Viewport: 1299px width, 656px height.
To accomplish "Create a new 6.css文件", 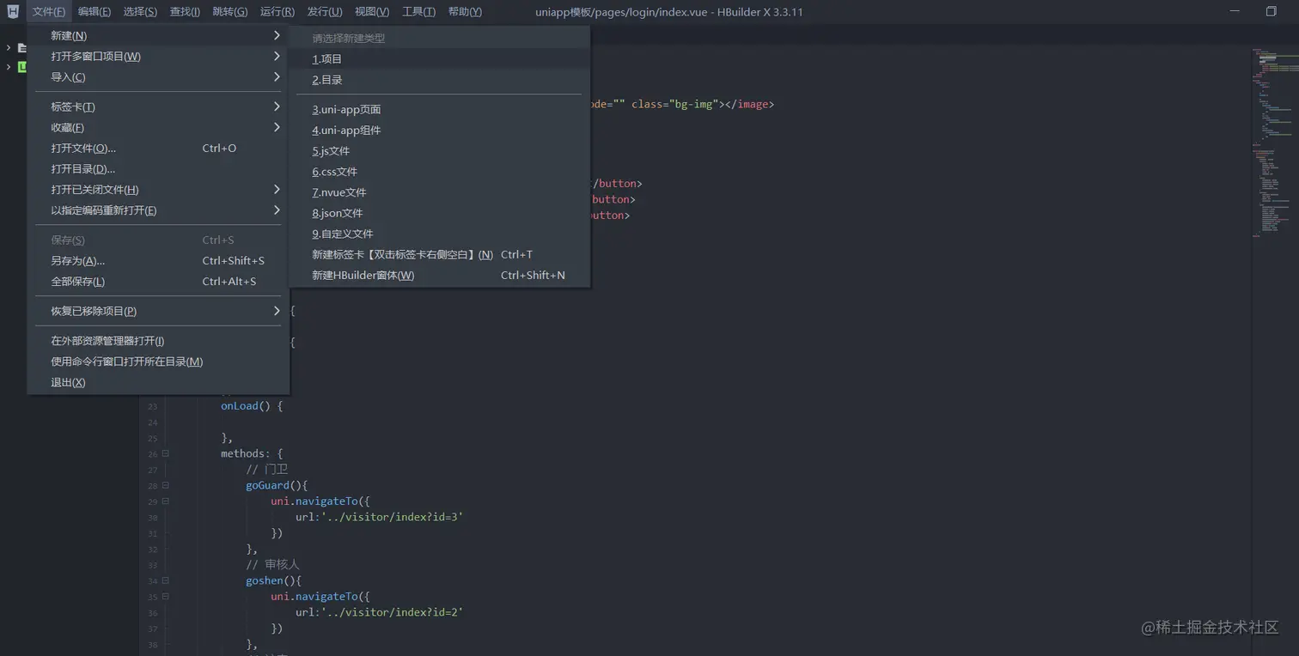I will point(440,171).
